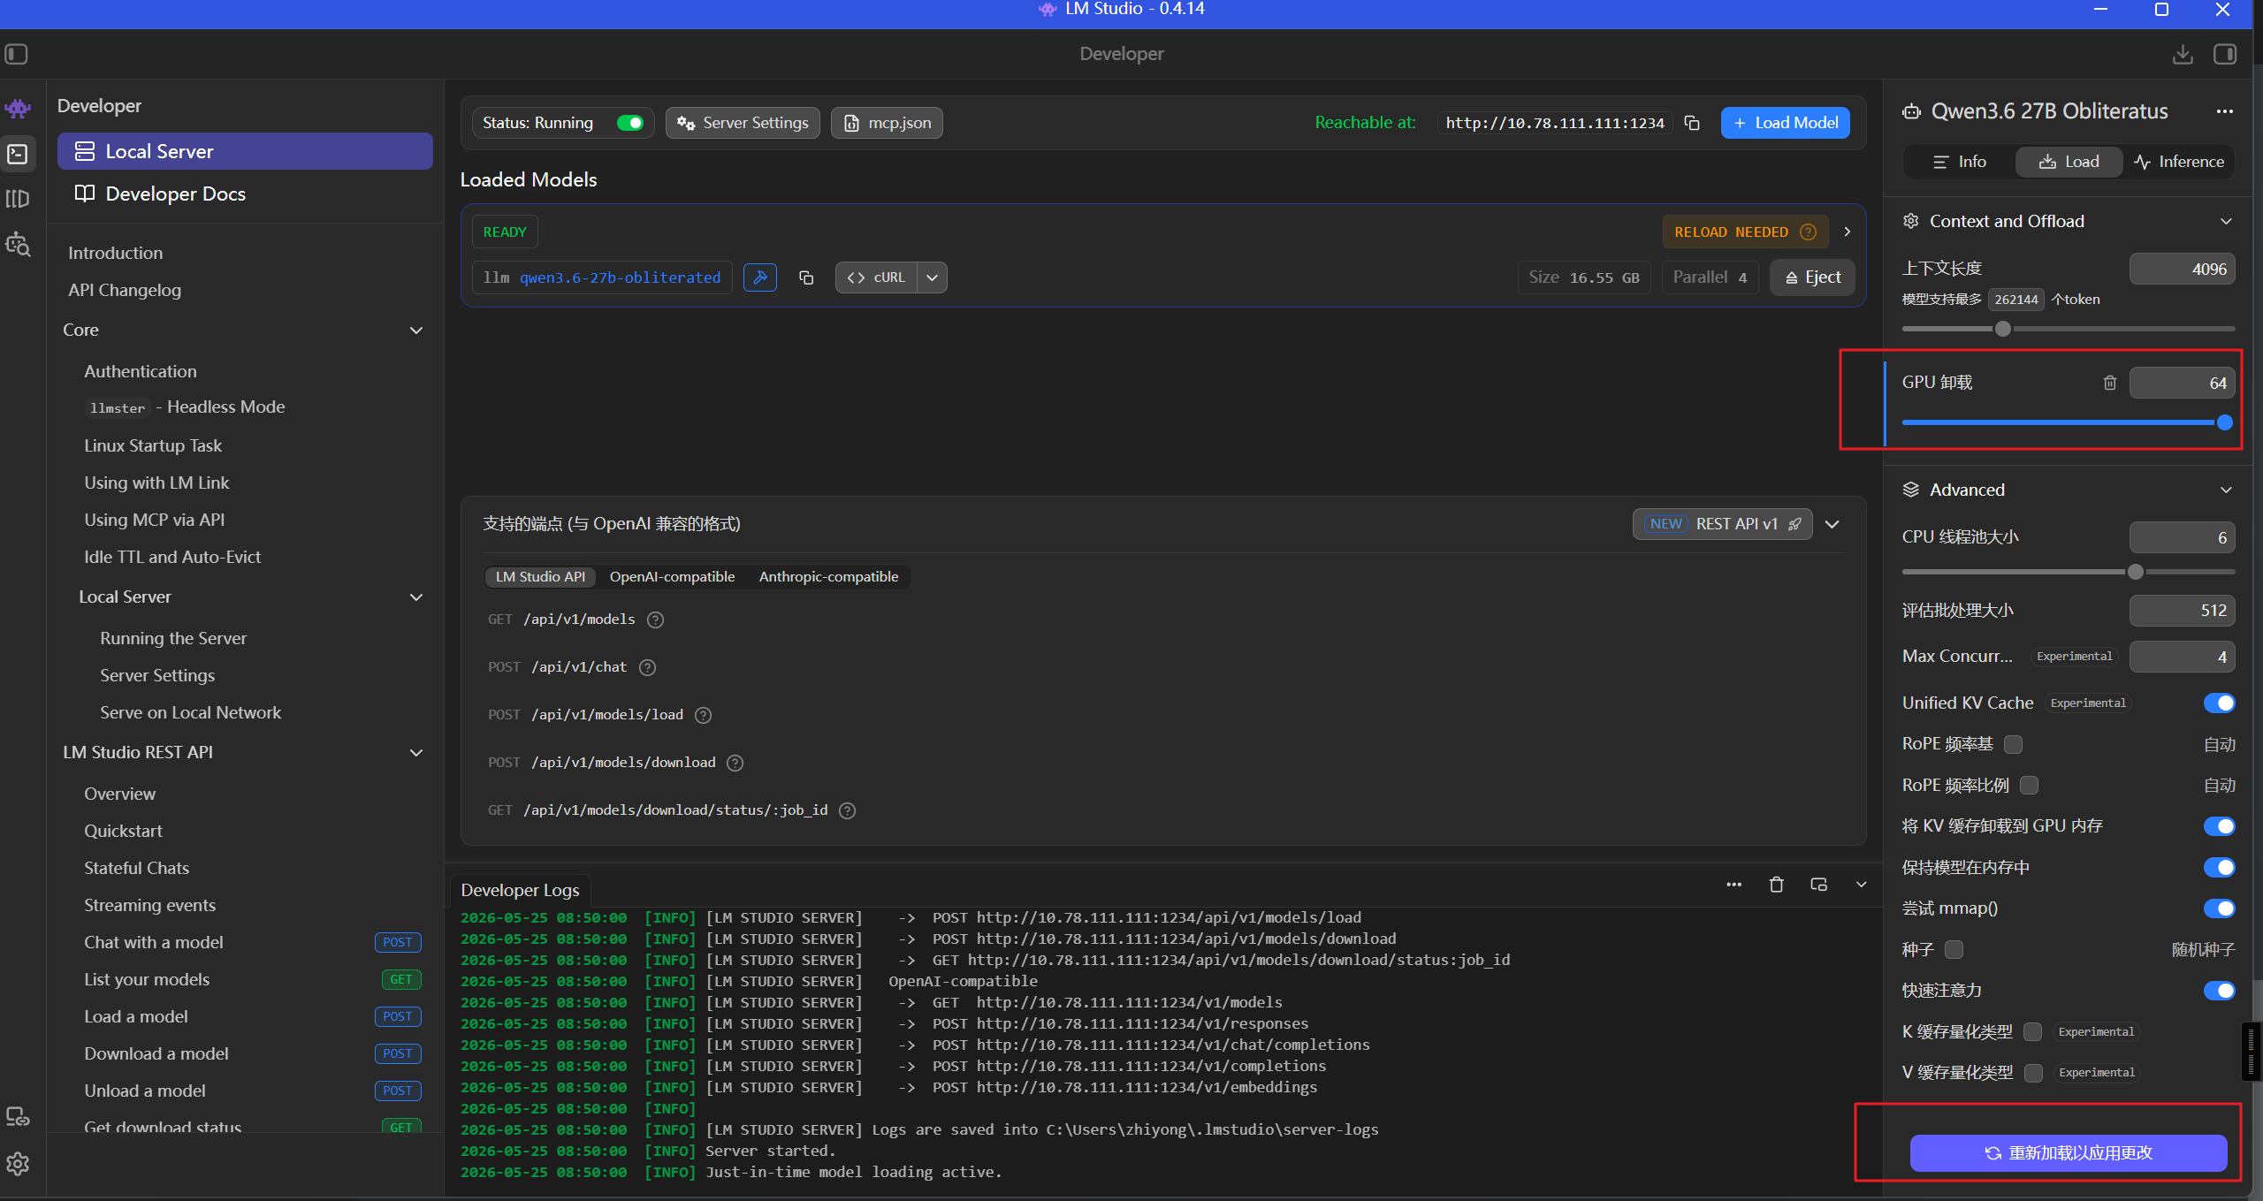Select the LM Studio API endpoints tab
The image size is (2263, 1201).
(540, 576)
